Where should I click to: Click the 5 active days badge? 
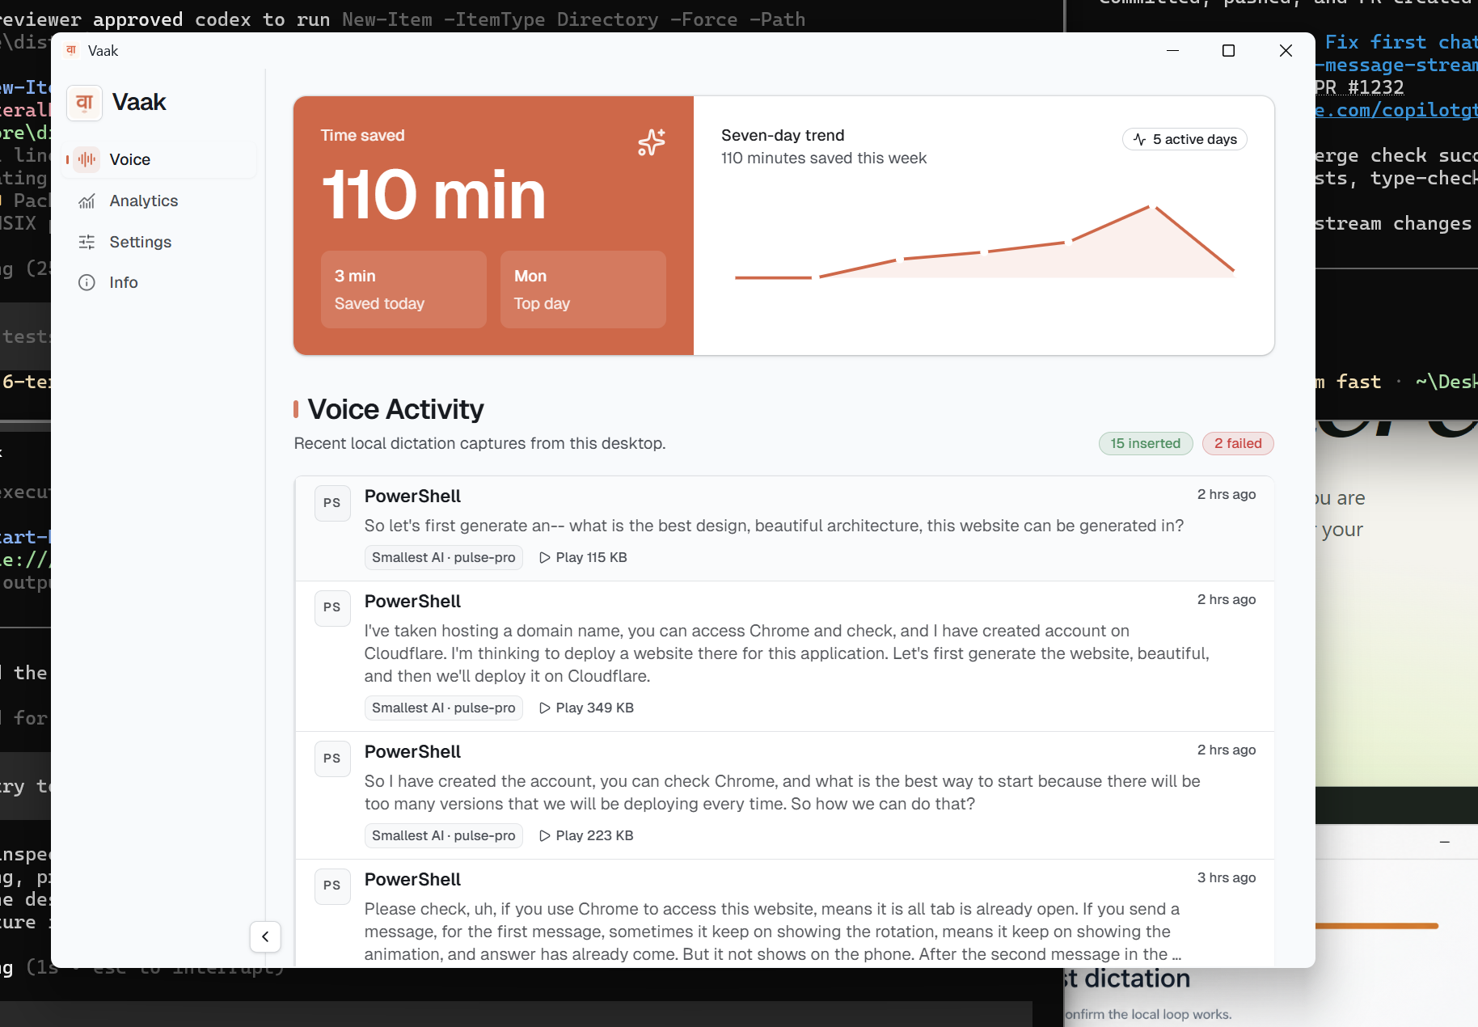[1185, 139]
